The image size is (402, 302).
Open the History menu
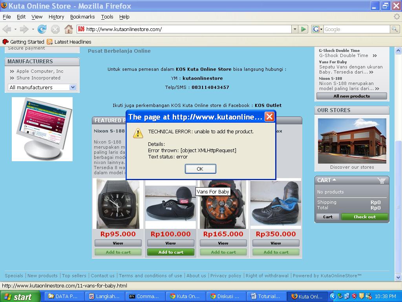(56, 17)
